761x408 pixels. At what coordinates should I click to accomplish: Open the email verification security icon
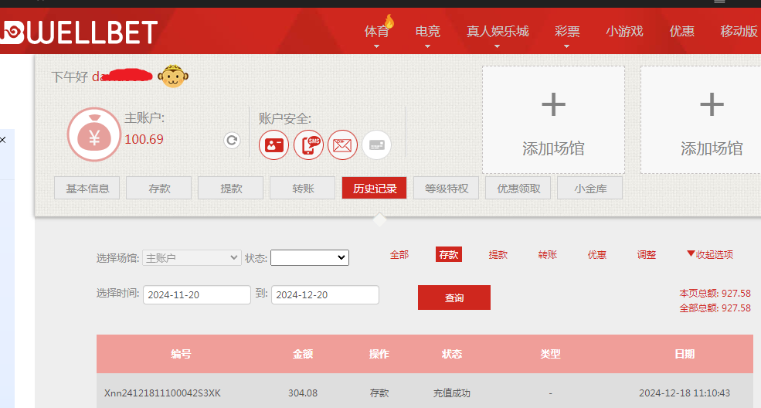point(343,145)
